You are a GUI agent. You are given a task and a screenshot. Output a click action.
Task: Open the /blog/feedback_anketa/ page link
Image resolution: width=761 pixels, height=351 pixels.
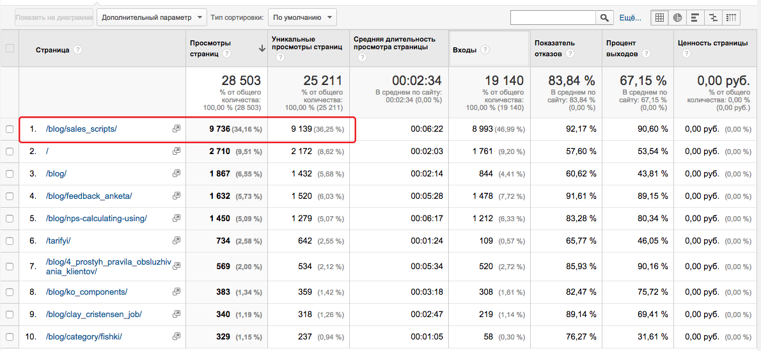(x=89, y=196)
